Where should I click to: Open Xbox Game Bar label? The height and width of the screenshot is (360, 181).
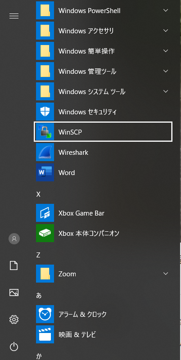(81, 213)
